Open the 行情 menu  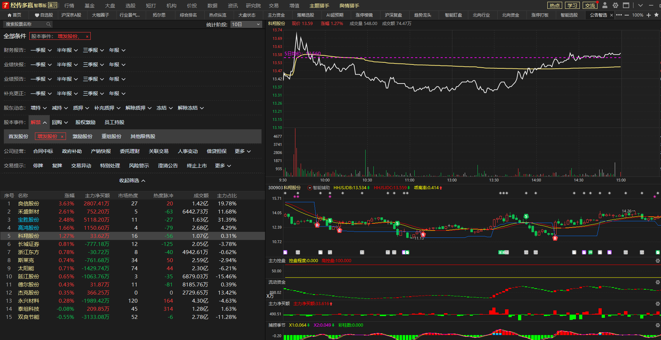(69, 6)
